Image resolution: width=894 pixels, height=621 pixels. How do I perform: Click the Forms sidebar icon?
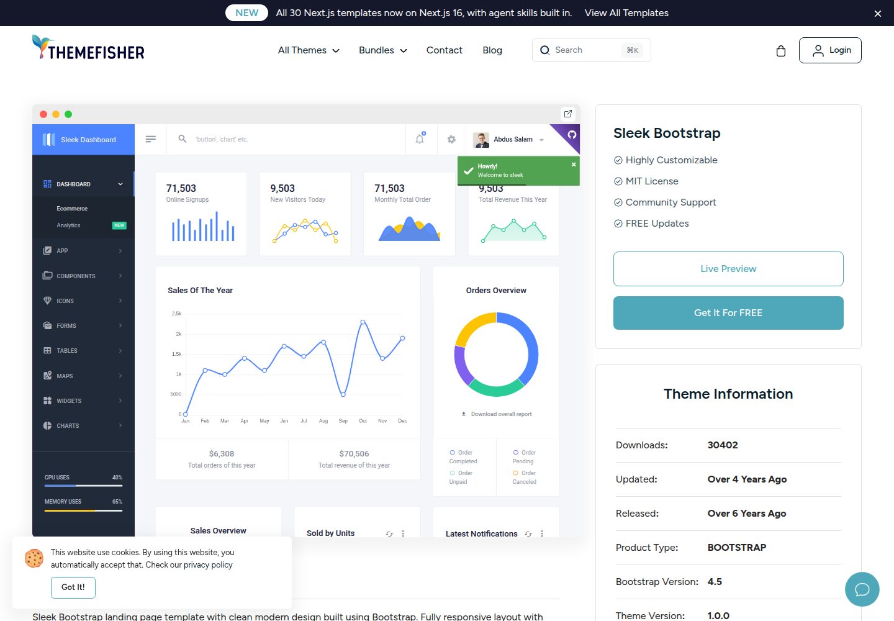pos(47,325)
